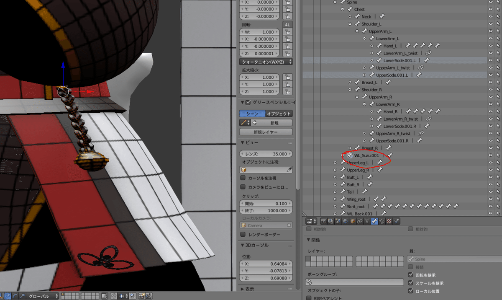
Task: Switch grease pencil source to シーン
Action: [x=252, y=114]
